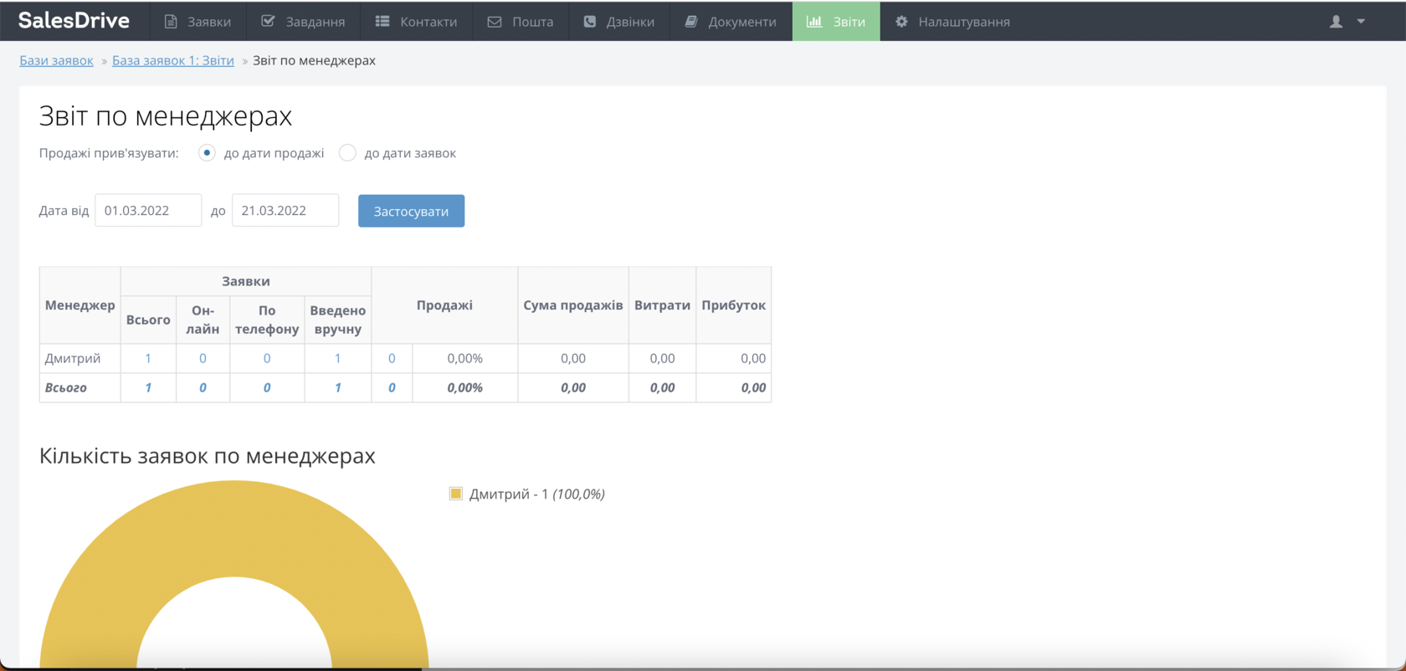Select the до дати продажі radio button
This screenshot has height=671, width=1406.
[x=207, y=153]
